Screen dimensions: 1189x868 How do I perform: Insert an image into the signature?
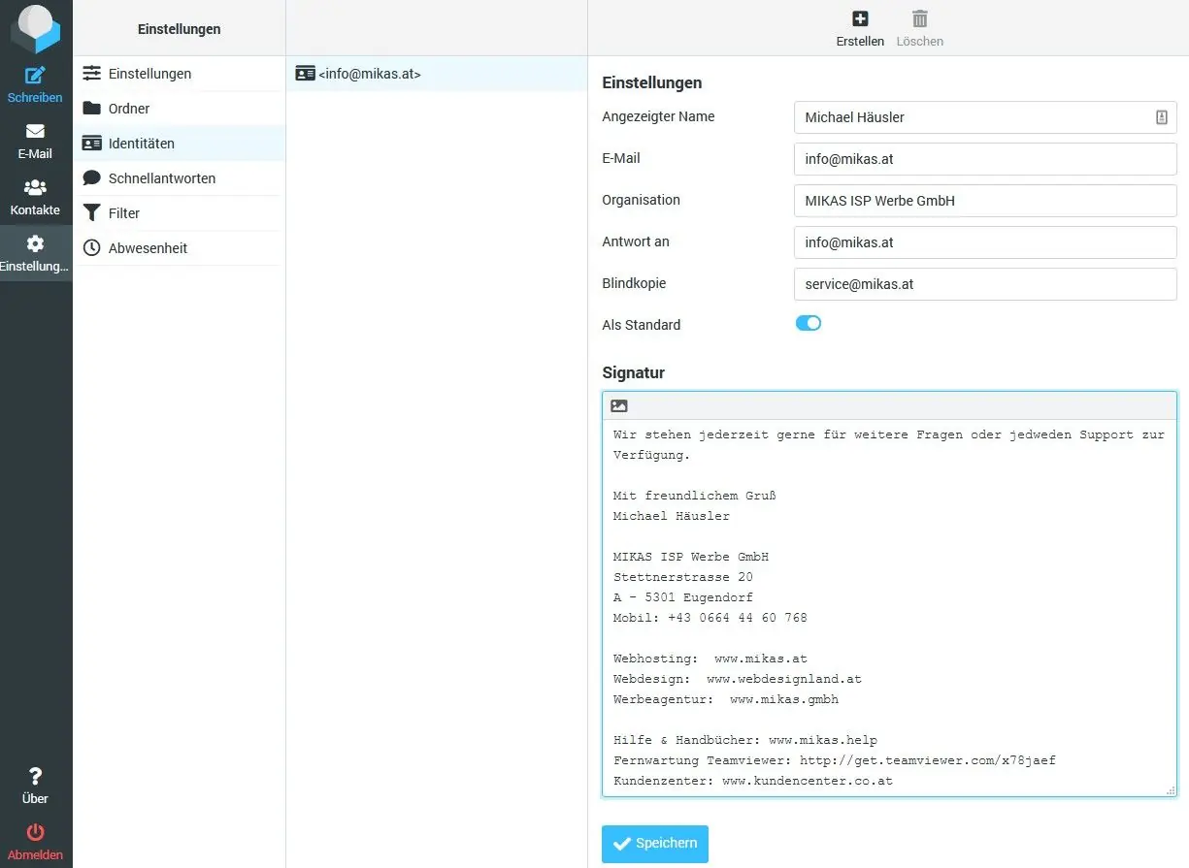[619, 405]
